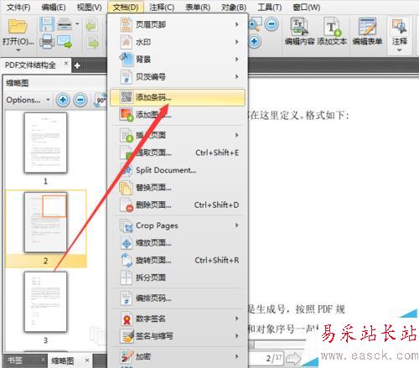Image resolution: width=419 pixels, height=368 pixels.
Task: Open the 对象(B) menu
Action: 234,8
